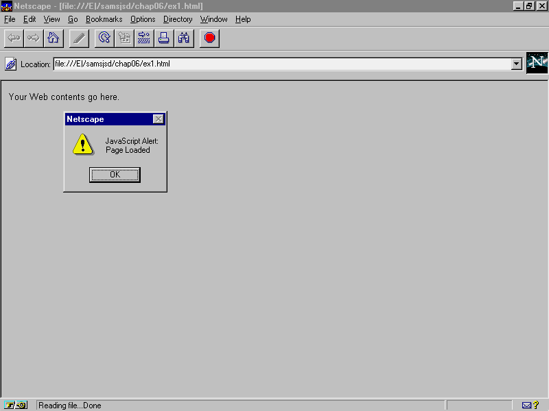The width and height of the screenshot is (549, 411).
Task: Click the Open Location toolbar icon
Action: click(144, 38)
